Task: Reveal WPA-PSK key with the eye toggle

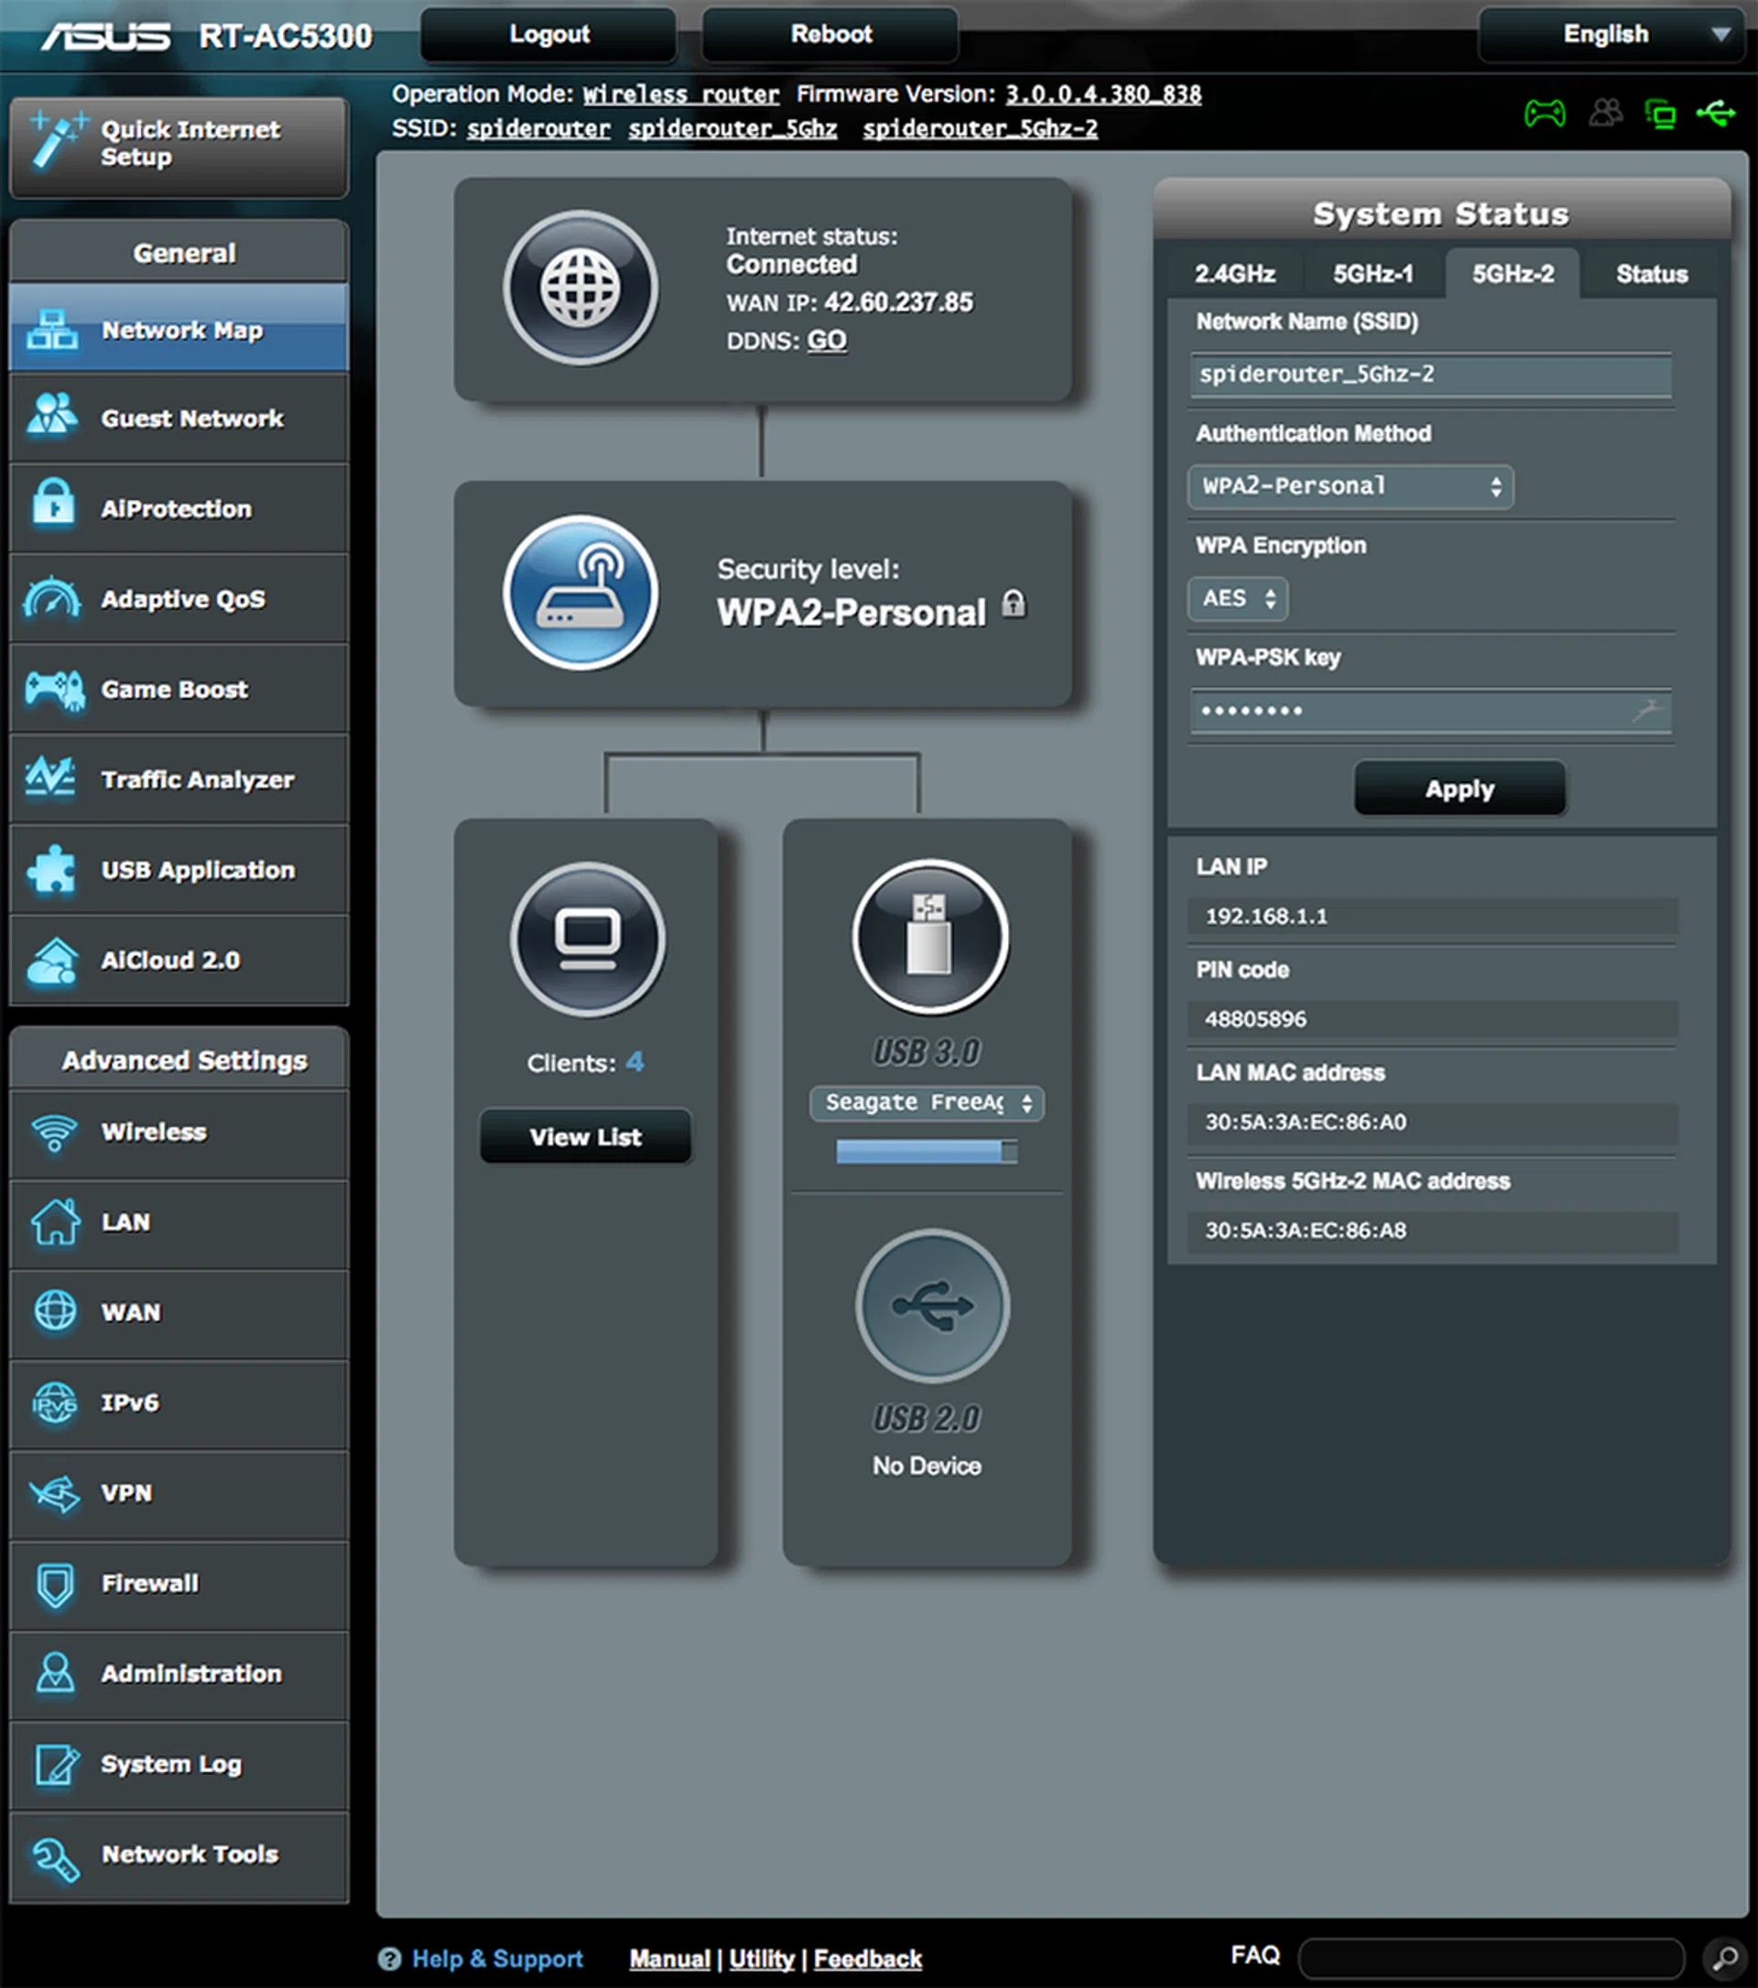Action: [1646, 711]
